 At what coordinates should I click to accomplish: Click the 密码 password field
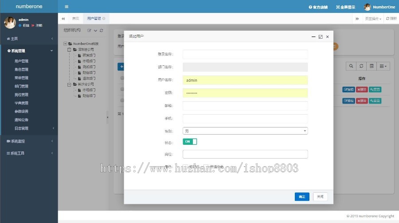point(245,93)
